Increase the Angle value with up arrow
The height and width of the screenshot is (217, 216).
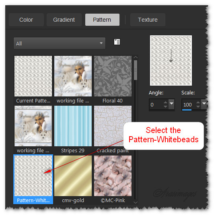[x=165, y=102]
